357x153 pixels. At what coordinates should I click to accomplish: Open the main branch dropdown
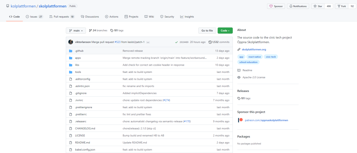[x=76, y=30]
